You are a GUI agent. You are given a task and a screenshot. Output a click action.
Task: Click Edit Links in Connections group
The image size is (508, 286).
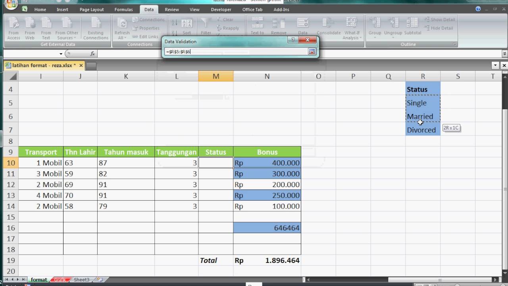pyautogui.click(x=145, y=37)
